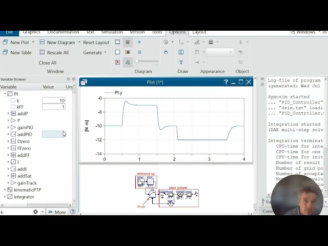The width and height of the screenshot is (328, 246).
Task: Expand the kinematicPTP tree node
Action: [5, 190]
